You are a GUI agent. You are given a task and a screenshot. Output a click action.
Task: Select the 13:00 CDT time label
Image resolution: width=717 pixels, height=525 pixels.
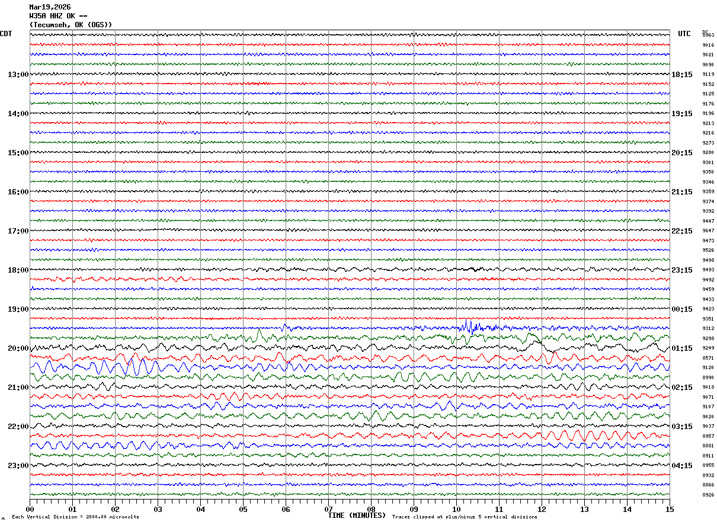point(18,75)
